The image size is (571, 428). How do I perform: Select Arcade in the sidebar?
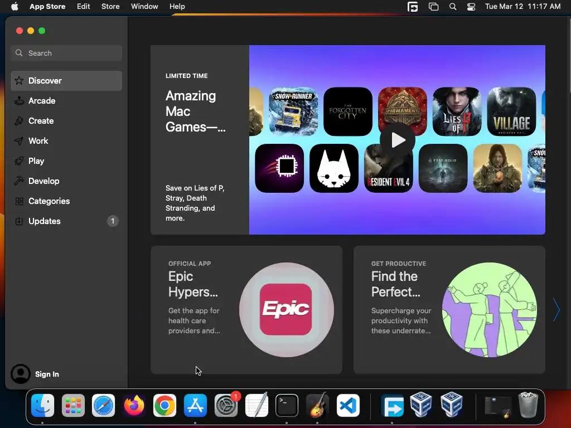point(66,101)
